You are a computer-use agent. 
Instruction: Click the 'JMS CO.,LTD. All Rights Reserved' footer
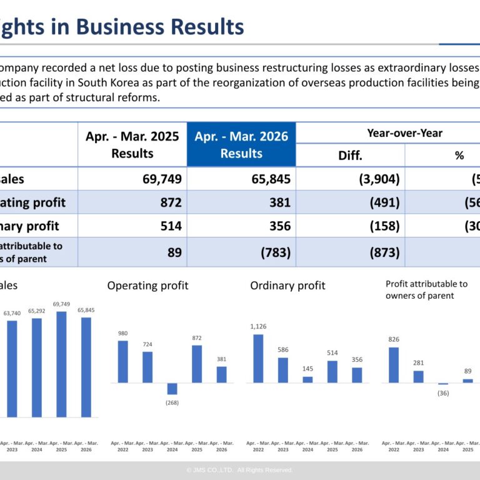[240, 470]
